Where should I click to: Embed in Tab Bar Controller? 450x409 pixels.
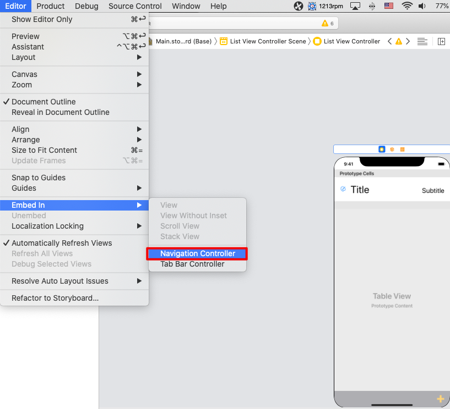click(197, 264)
